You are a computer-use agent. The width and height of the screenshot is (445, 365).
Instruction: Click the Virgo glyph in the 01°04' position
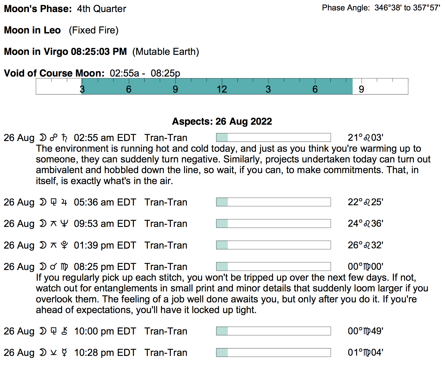[x=367, y=353]
